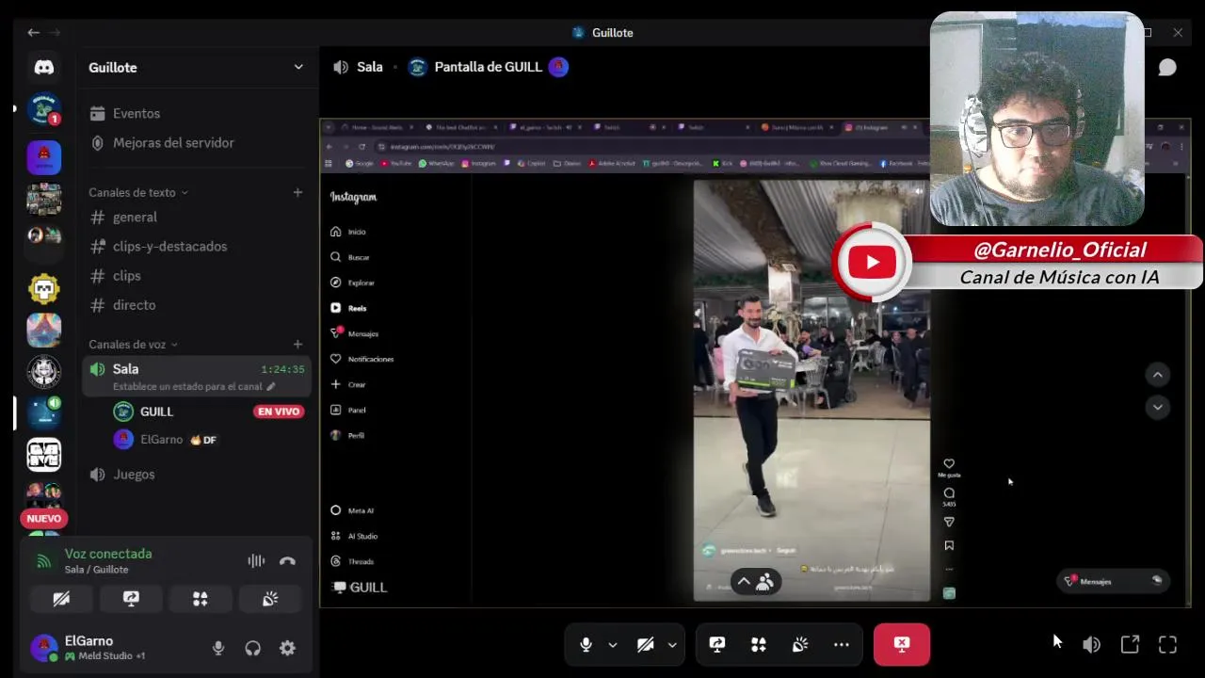The width and height of the screenshot is (1205, 678).
Task: Stop watching with the red disconnect button
Action: (902, 644)
